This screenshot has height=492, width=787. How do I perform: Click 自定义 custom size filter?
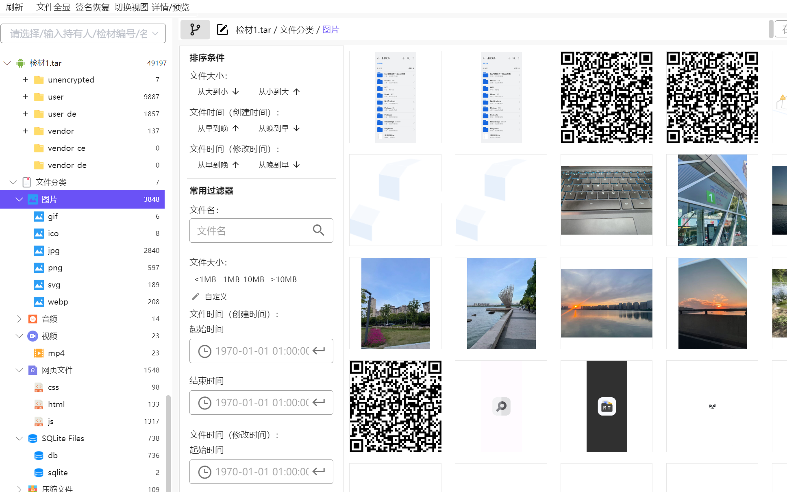point(216,297)
